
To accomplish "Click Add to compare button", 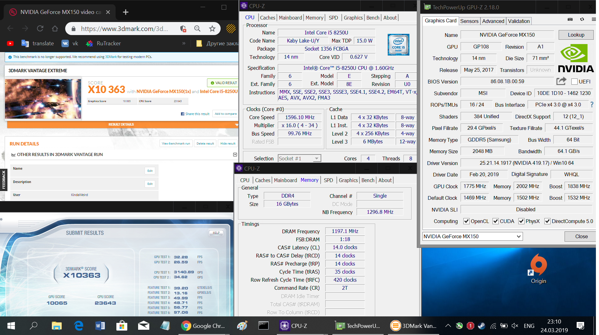I will pyautogui.click(x=225, y=114).
